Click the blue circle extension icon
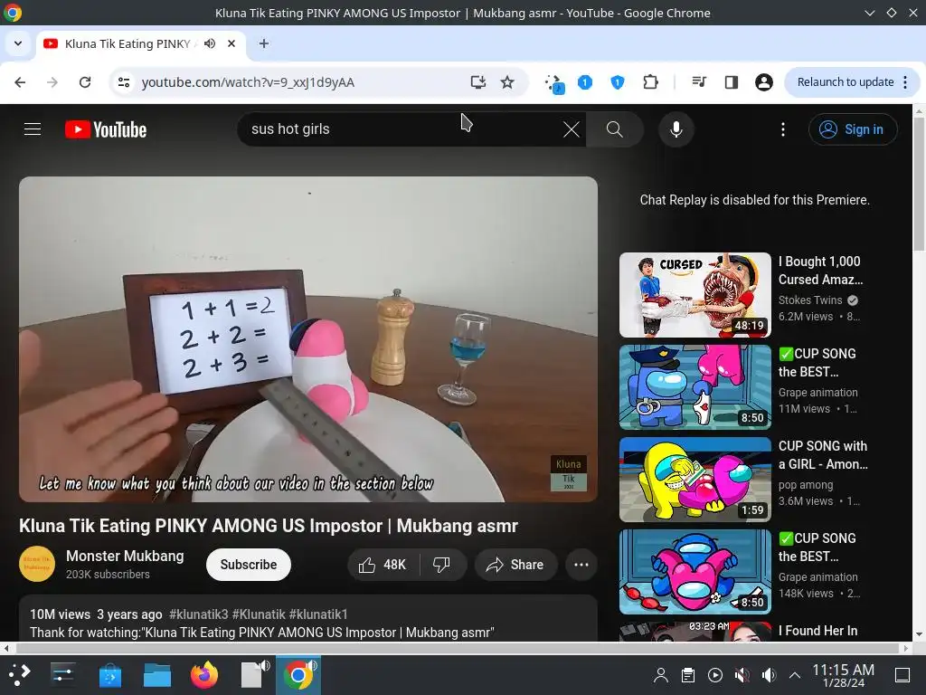The height and width of the screenshot is (695, 926). (x=585, y=82)
